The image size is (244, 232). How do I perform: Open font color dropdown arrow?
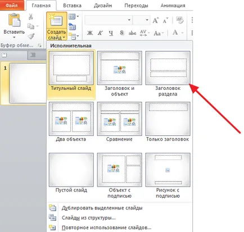click(x=182, y=33)
